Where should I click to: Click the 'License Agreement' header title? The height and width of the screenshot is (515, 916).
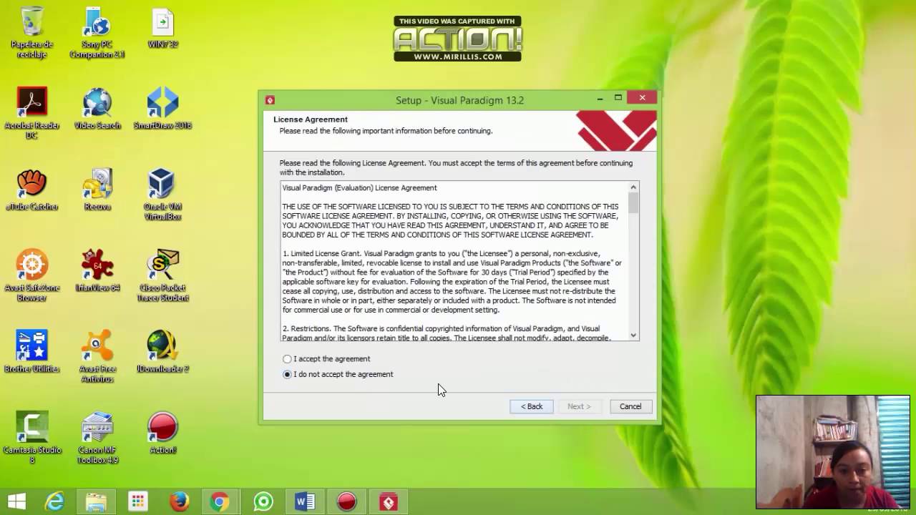(x=311, y=119)
